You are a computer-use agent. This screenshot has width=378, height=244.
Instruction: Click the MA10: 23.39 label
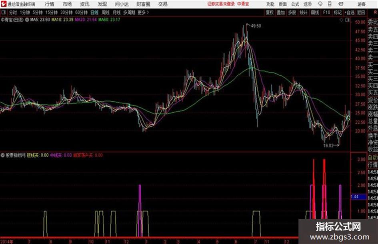62,20
